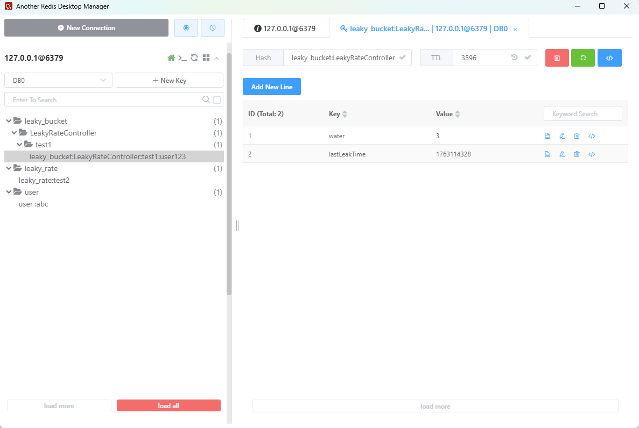639x428 pixels.
Task: Toggle exact search checkbox in key search box
Action: (217, 100)
